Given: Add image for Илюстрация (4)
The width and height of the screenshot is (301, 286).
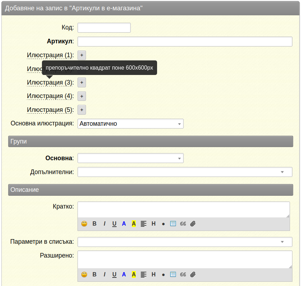Looking at the screenshot, I should click(82, 96).
